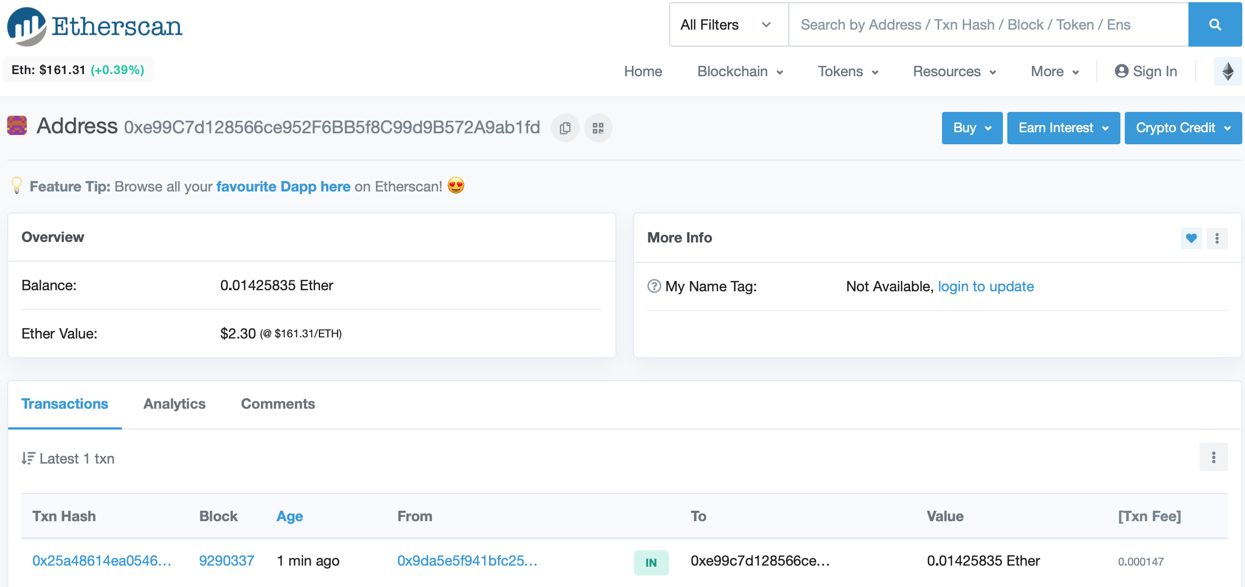Open the Buy dropdown button
Screen dimensions: 1245x587
click(972, 128)
